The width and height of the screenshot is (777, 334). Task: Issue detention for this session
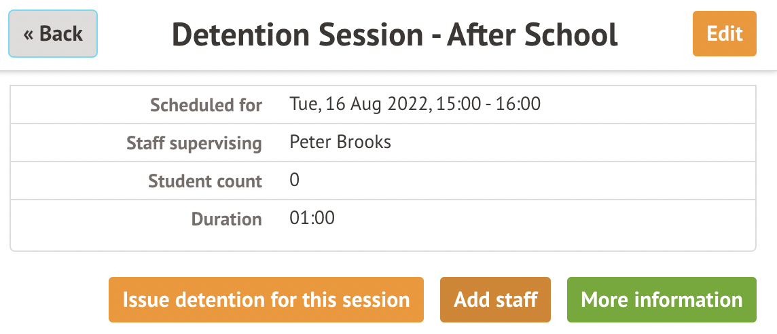266,299
